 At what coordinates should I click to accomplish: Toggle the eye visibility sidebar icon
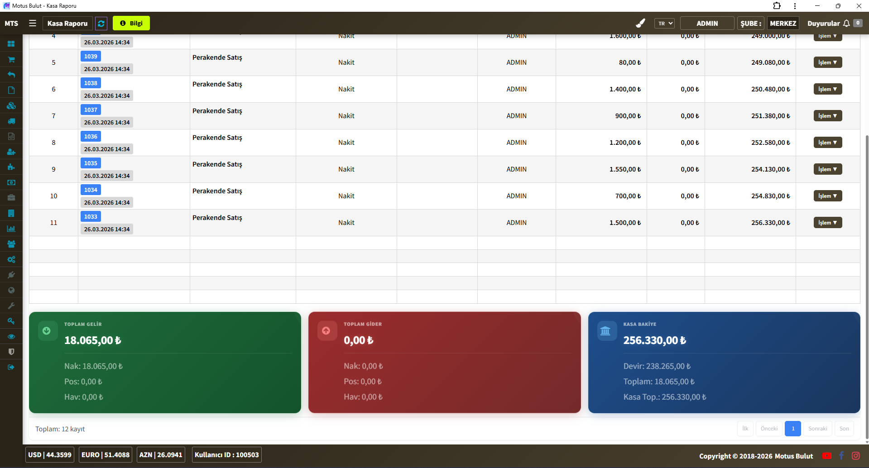coord(11,336)
